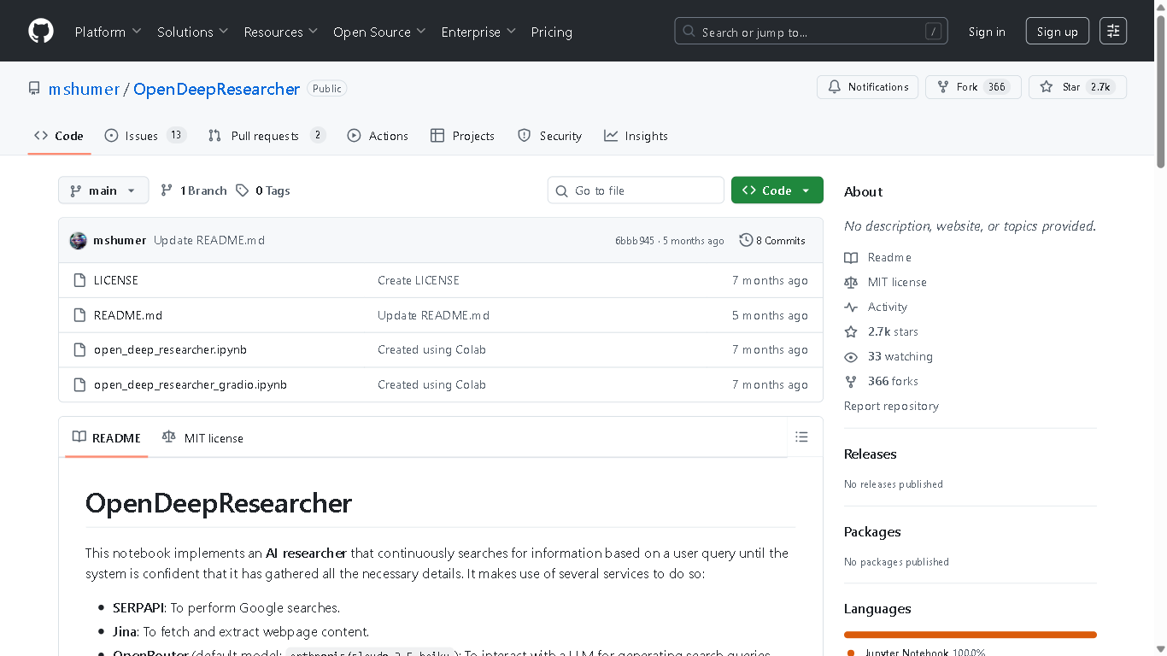Screen dimensions: 1167x656
Task: Open OpenDeepResearcher repository link
Action: pyautogui.click(x=217, y=89)
